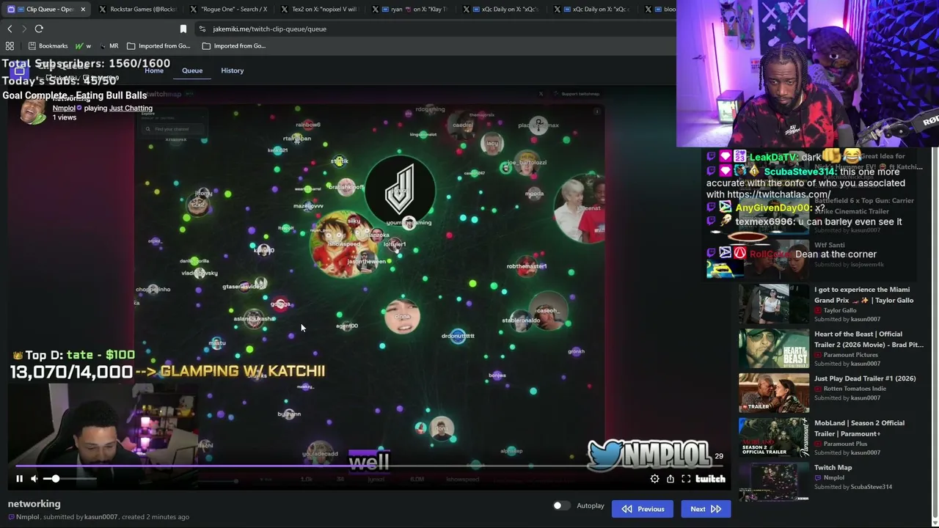
Task: Switch to the Rockstar Games X tab
Action: coord(136,10)
